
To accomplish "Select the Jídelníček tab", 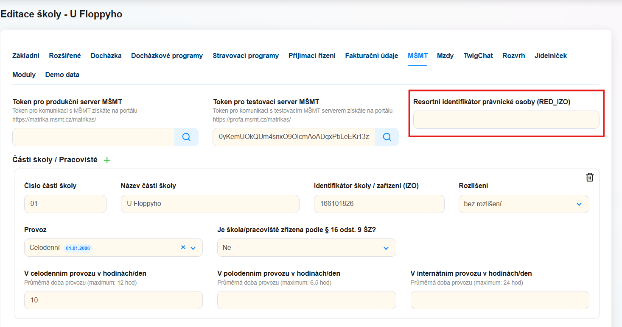I will click(550, 55).
